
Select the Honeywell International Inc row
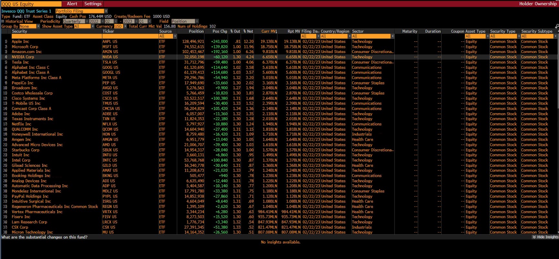[x=279, y=134]
